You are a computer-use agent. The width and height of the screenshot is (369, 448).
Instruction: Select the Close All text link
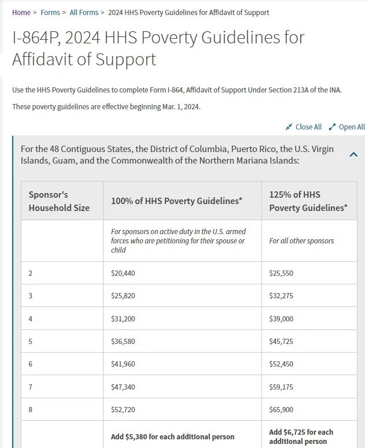pos(308,127)
